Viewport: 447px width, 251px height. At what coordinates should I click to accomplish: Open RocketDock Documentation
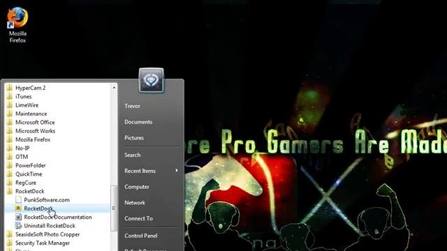point(57,217)
